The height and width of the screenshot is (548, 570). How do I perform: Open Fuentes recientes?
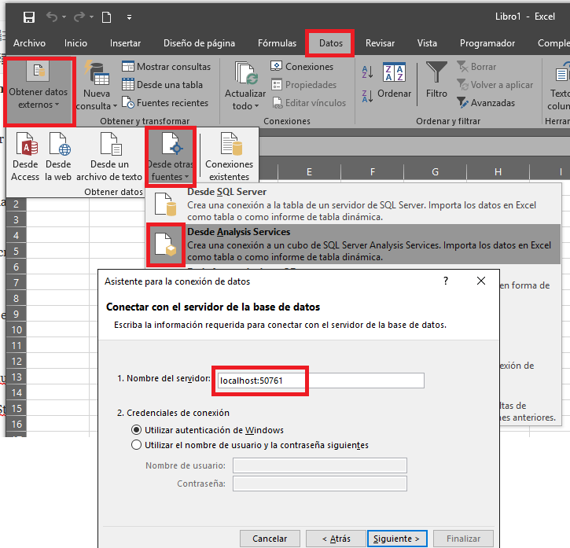[165, 103]
